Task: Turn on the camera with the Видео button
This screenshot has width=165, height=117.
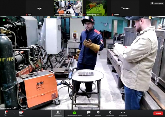Action: pos(21,113)
